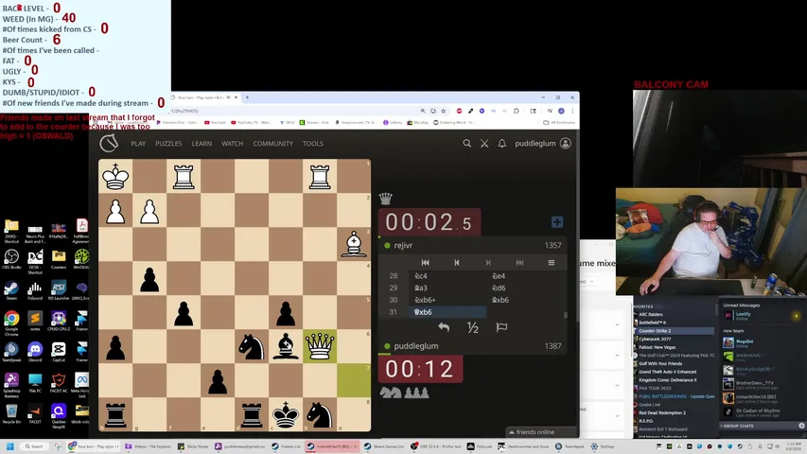Open challenges via the crossed swords icon
This screenshot has height=454, width=807.
pyautogui.click(x=484, y=144)
